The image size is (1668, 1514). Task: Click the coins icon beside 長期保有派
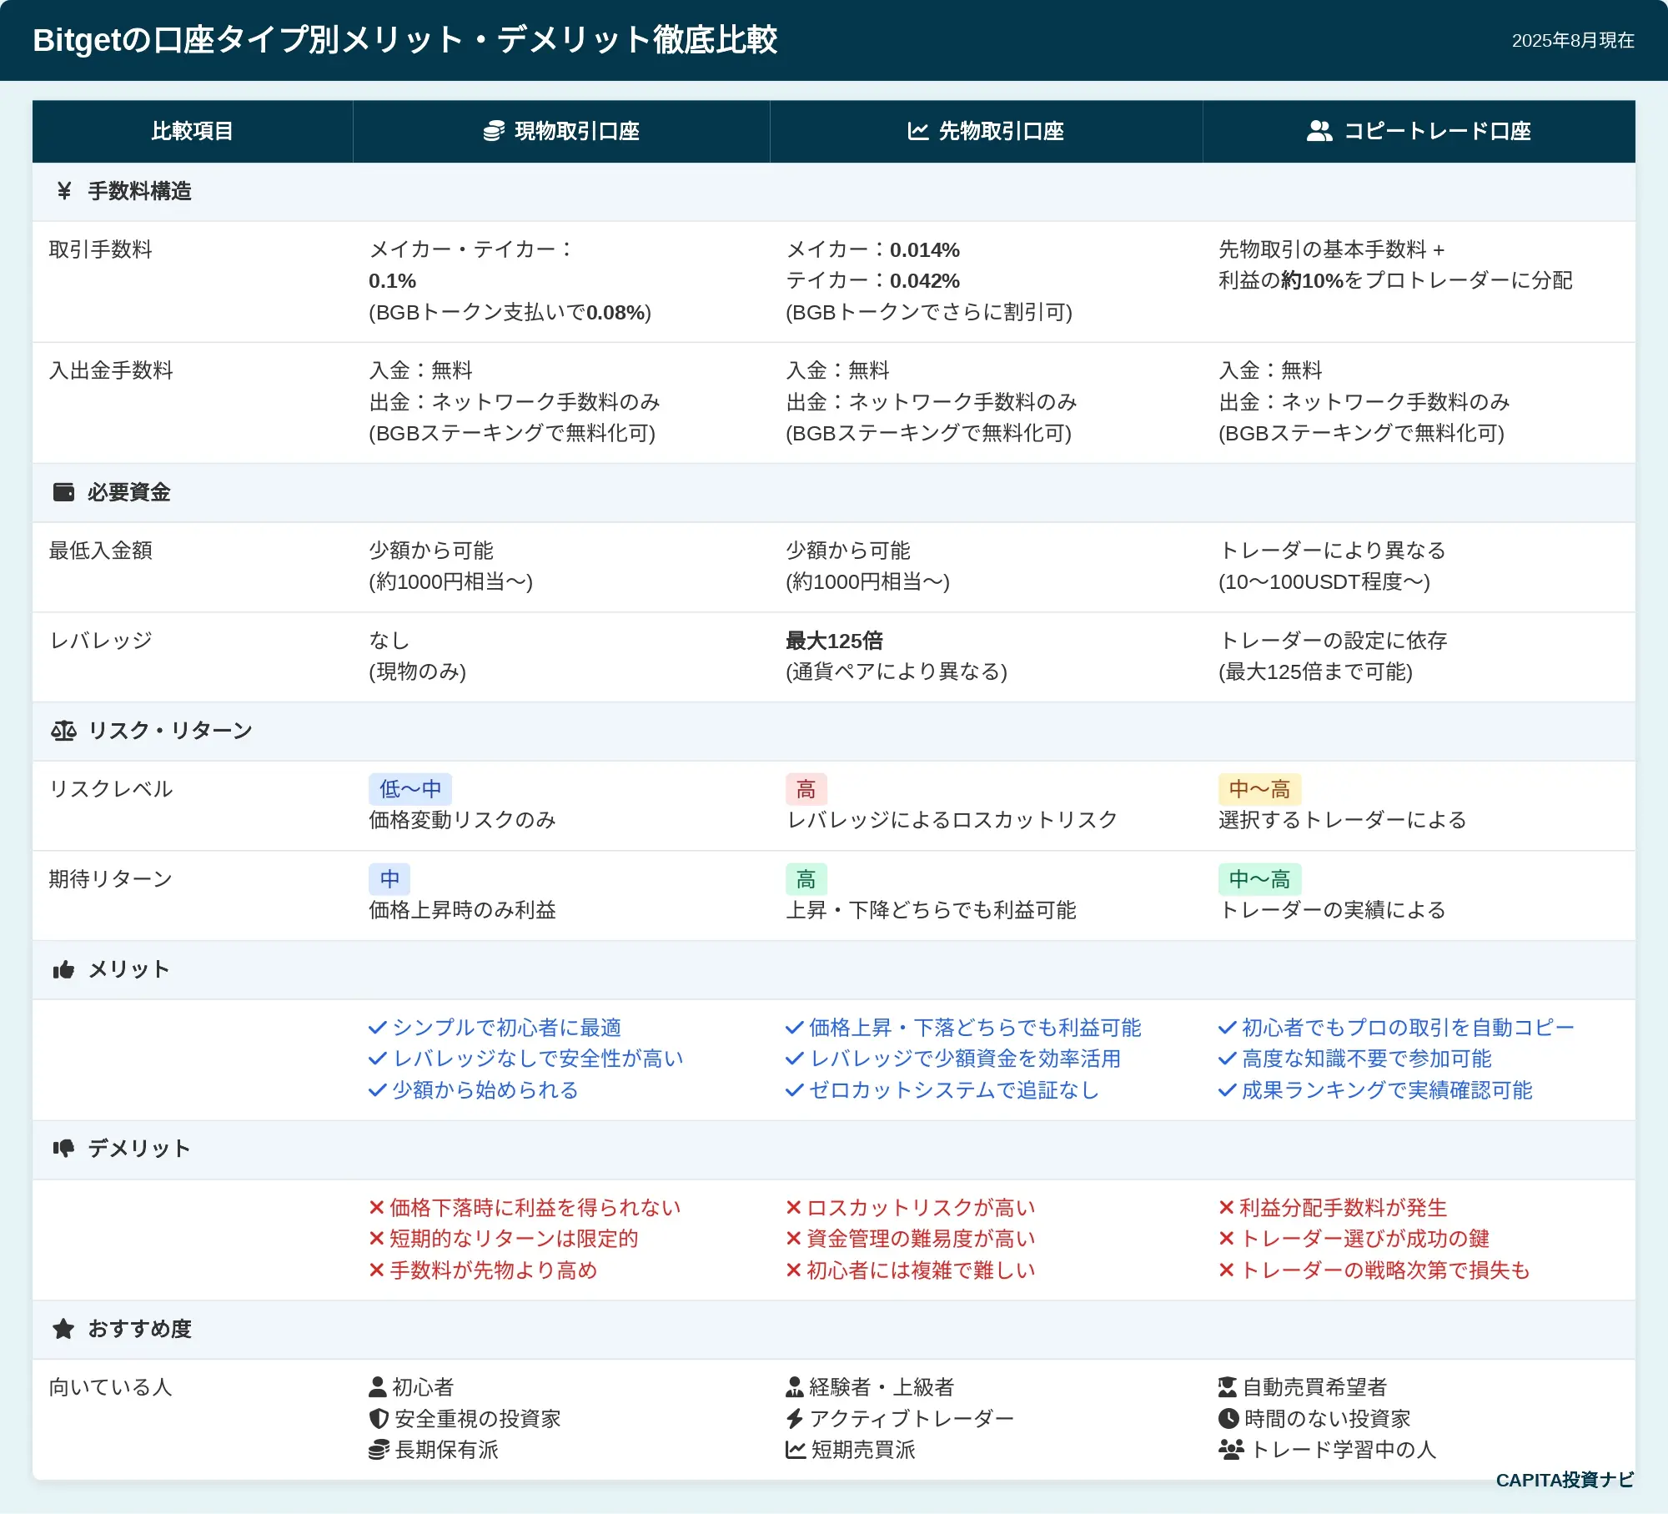379,1450
